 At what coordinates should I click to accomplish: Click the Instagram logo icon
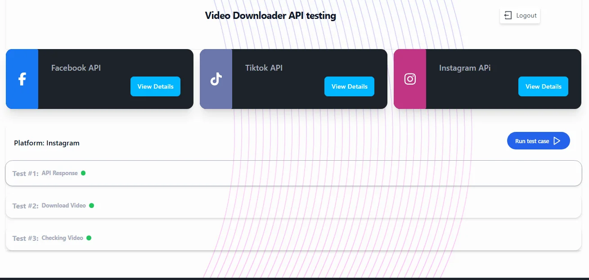coord(410,79)
